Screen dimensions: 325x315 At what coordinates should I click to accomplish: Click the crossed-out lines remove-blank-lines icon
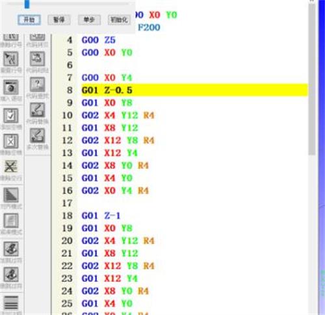11,166
